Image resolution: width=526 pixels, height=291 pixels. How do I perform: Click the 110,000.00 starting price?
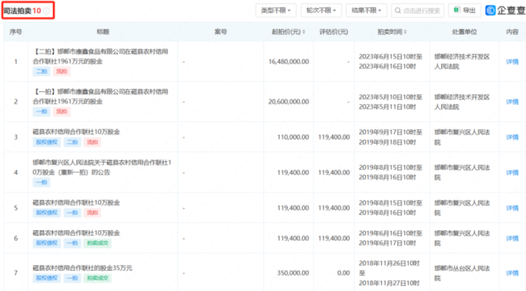[x=293, y=137]
